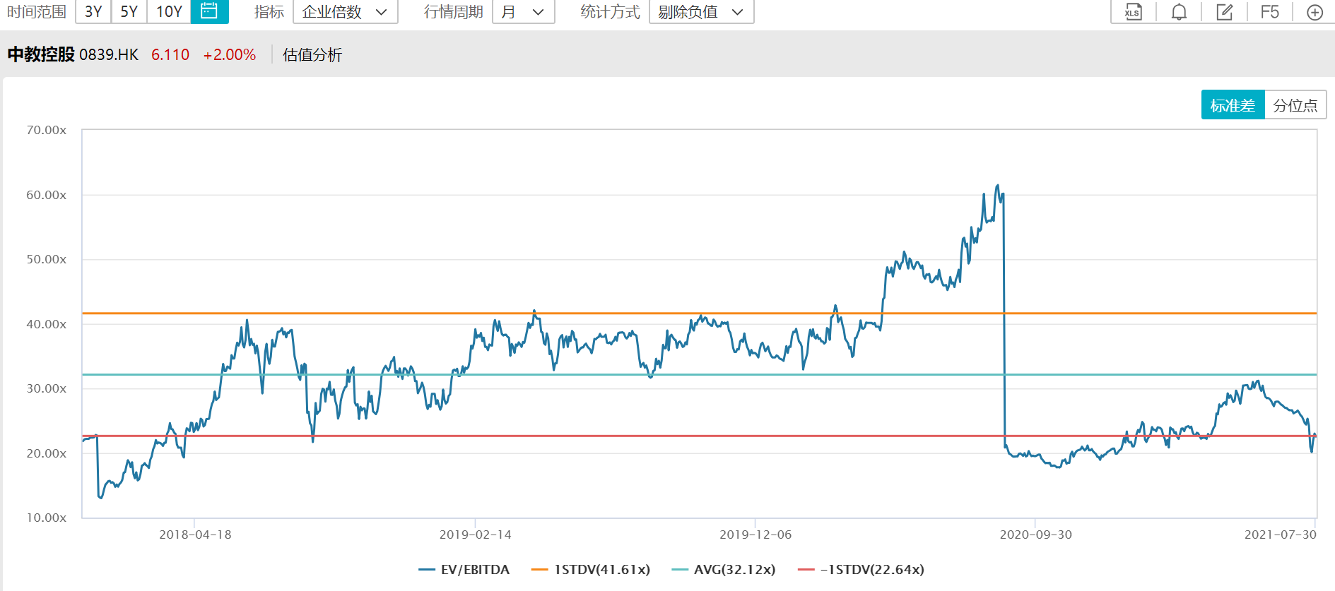
Task: Toggle the red -1STDV(22.64x) legend item
Action: 861,569
